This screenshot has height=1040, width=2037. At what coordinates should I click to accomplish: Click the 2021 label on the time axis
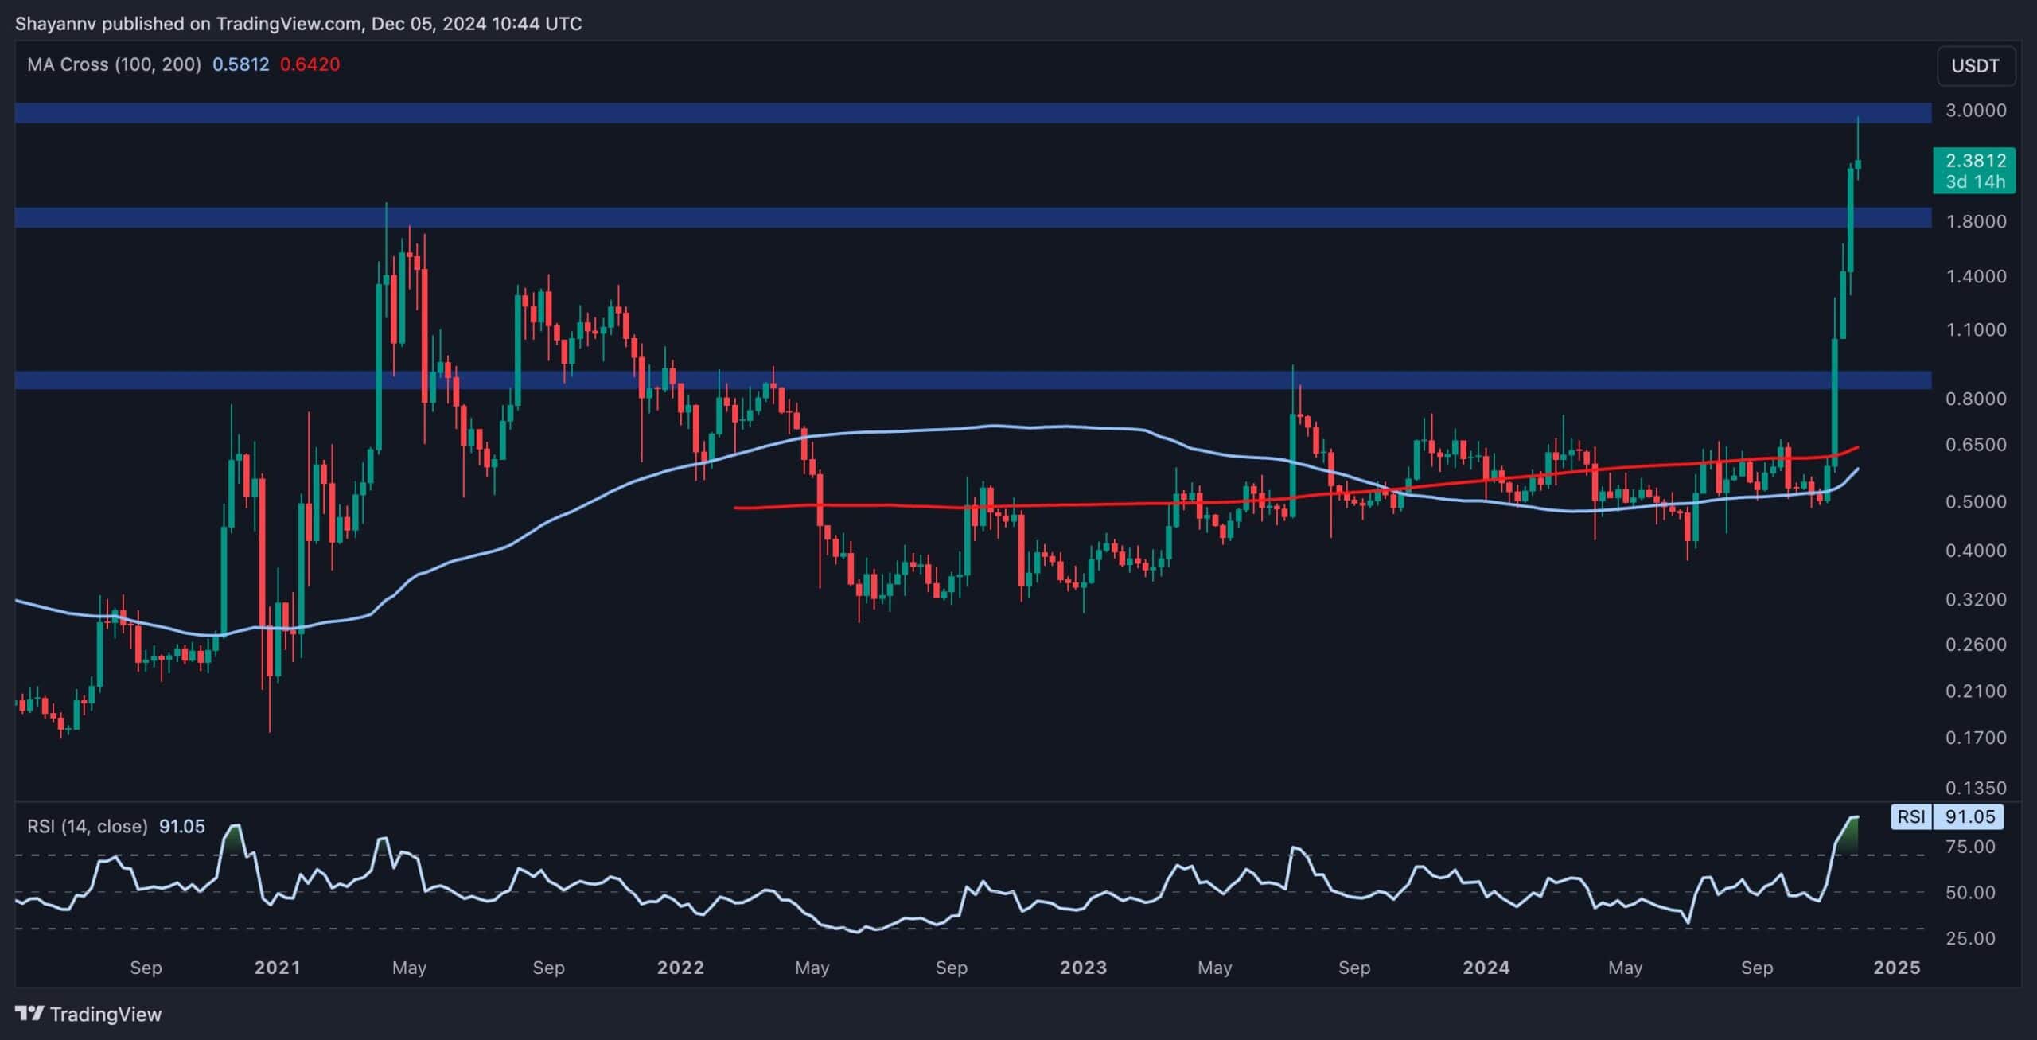[278, 968]
